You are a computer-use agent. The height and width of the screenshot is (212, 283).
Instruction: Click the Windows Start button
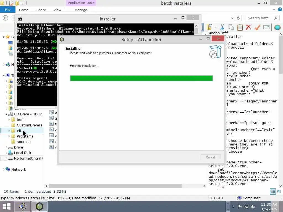click(7, 206)
